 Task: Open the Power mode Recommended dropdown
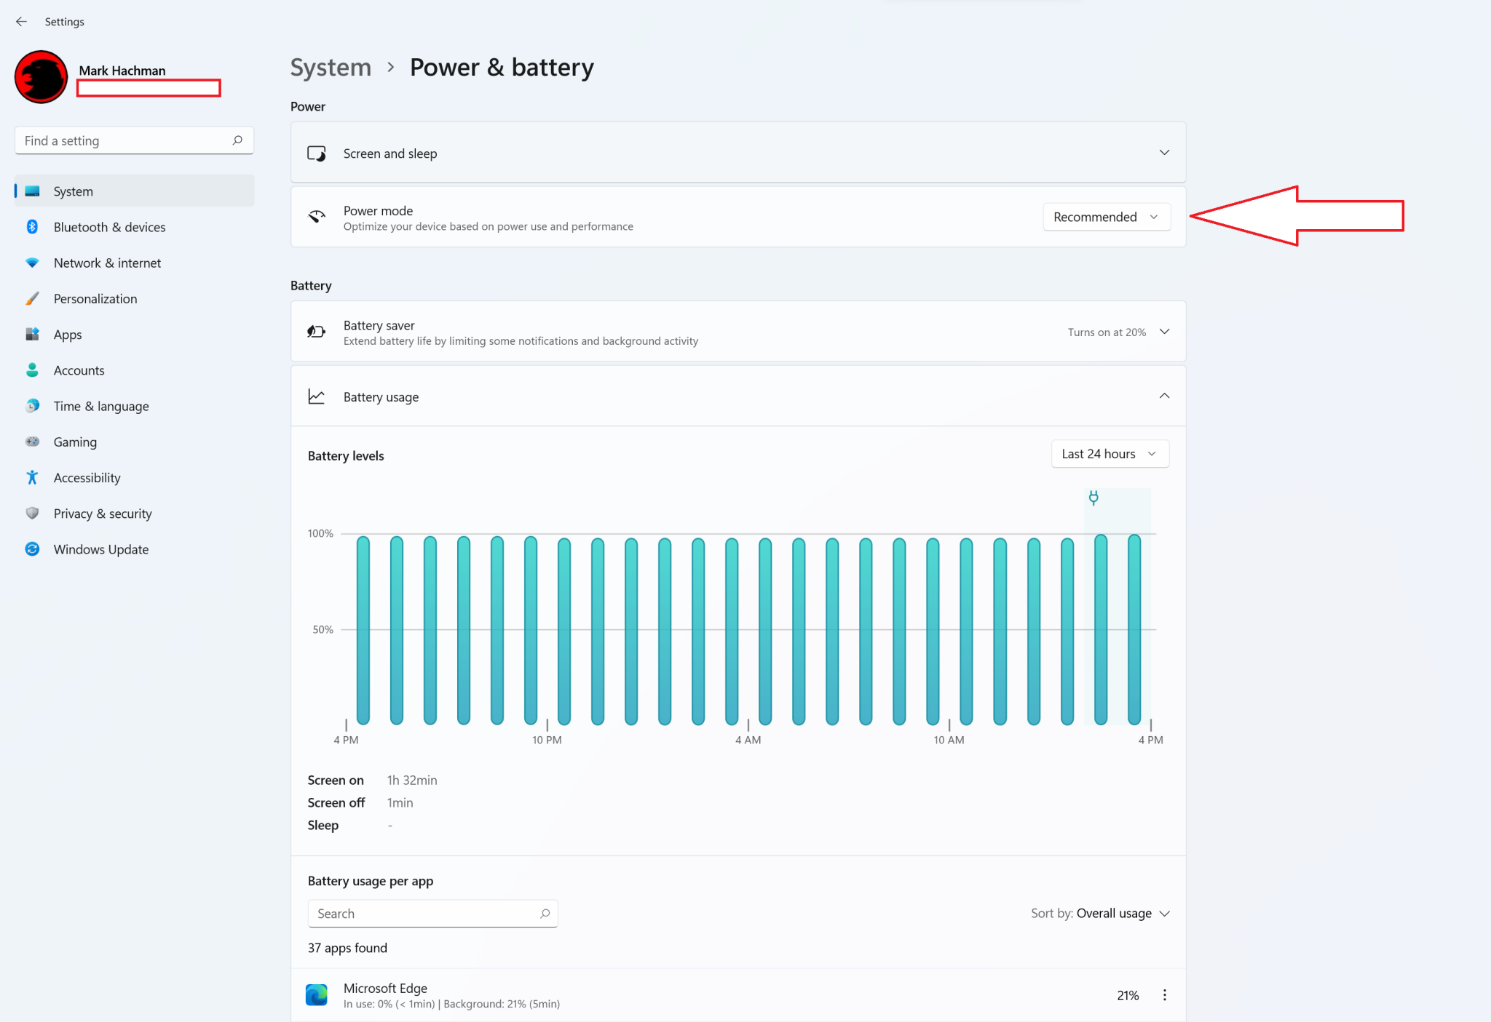tap(1106, 217)
